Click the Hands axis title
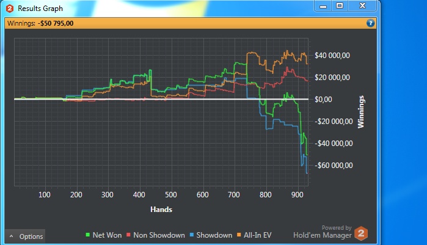This screenshot has width=427, height=245. (161, 210)
